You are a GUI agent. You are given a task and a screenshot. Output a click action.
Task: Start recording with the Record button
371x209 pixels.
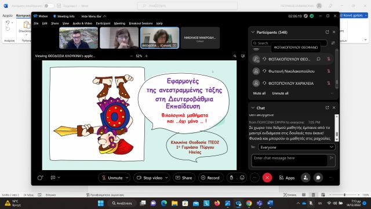tap(210, 178)
